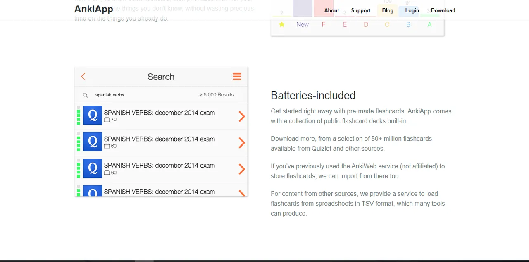
Task: Click the card-count icon beside 70
Action: coord(107,120)
